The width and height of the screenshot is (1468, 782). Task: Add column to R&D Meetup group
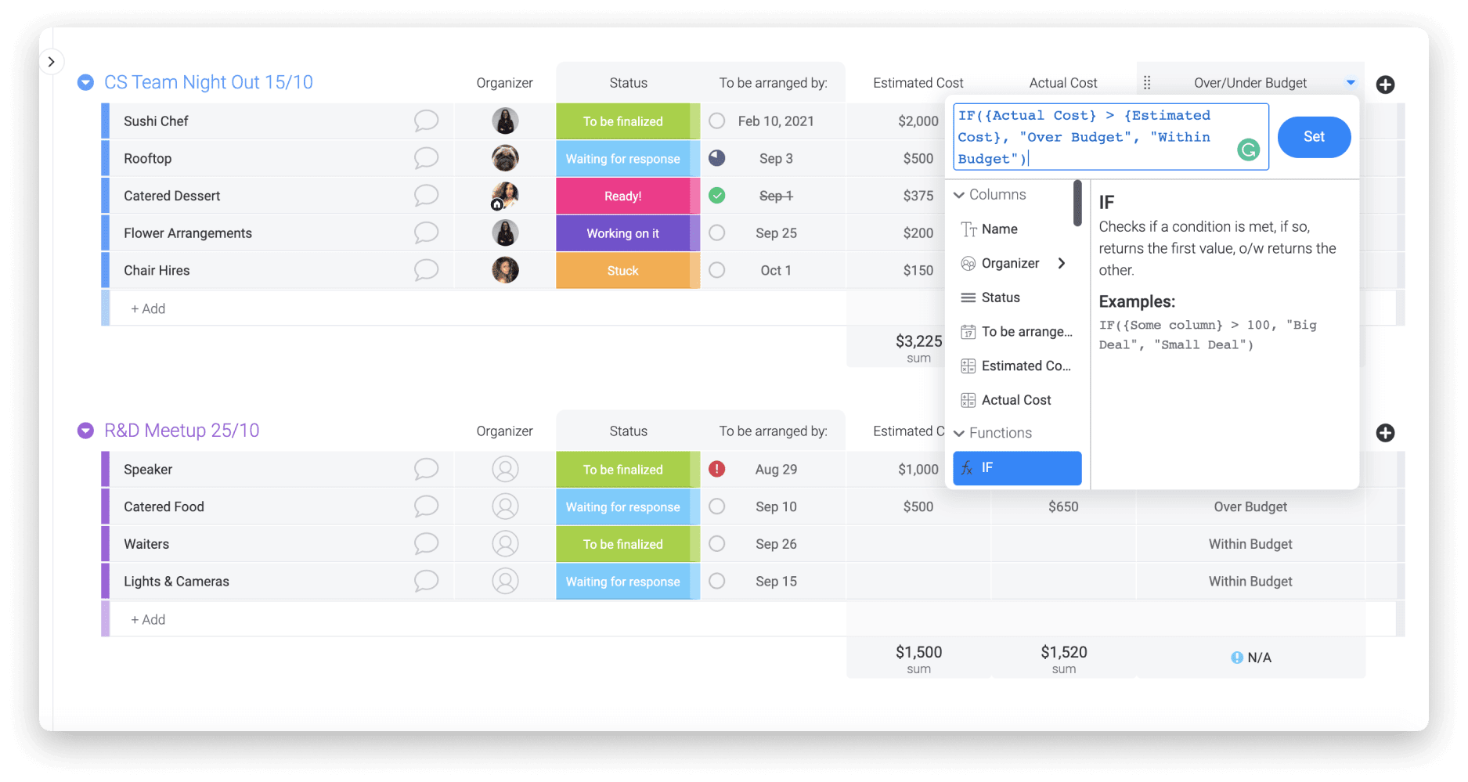click(1385, 433)
